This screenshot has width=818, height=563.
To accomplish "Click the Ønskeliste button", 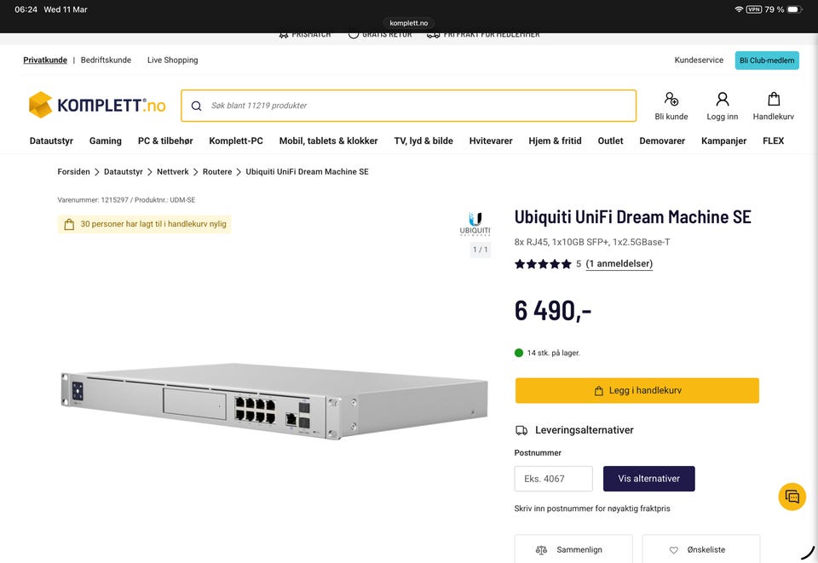I will 700,549.
